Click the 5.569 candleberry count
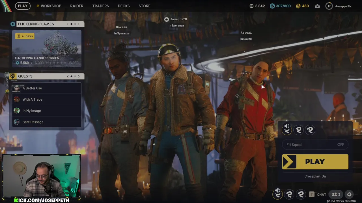The height and width of the screenshot is (203, 362). (x=24, y=63)
